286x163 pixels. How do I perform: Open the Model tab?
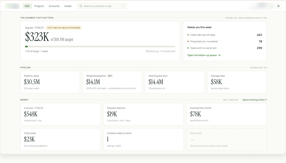68,6
